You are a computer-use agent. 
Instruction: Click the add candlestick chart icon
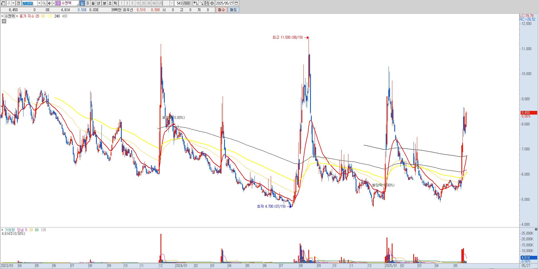click(195, 3)
